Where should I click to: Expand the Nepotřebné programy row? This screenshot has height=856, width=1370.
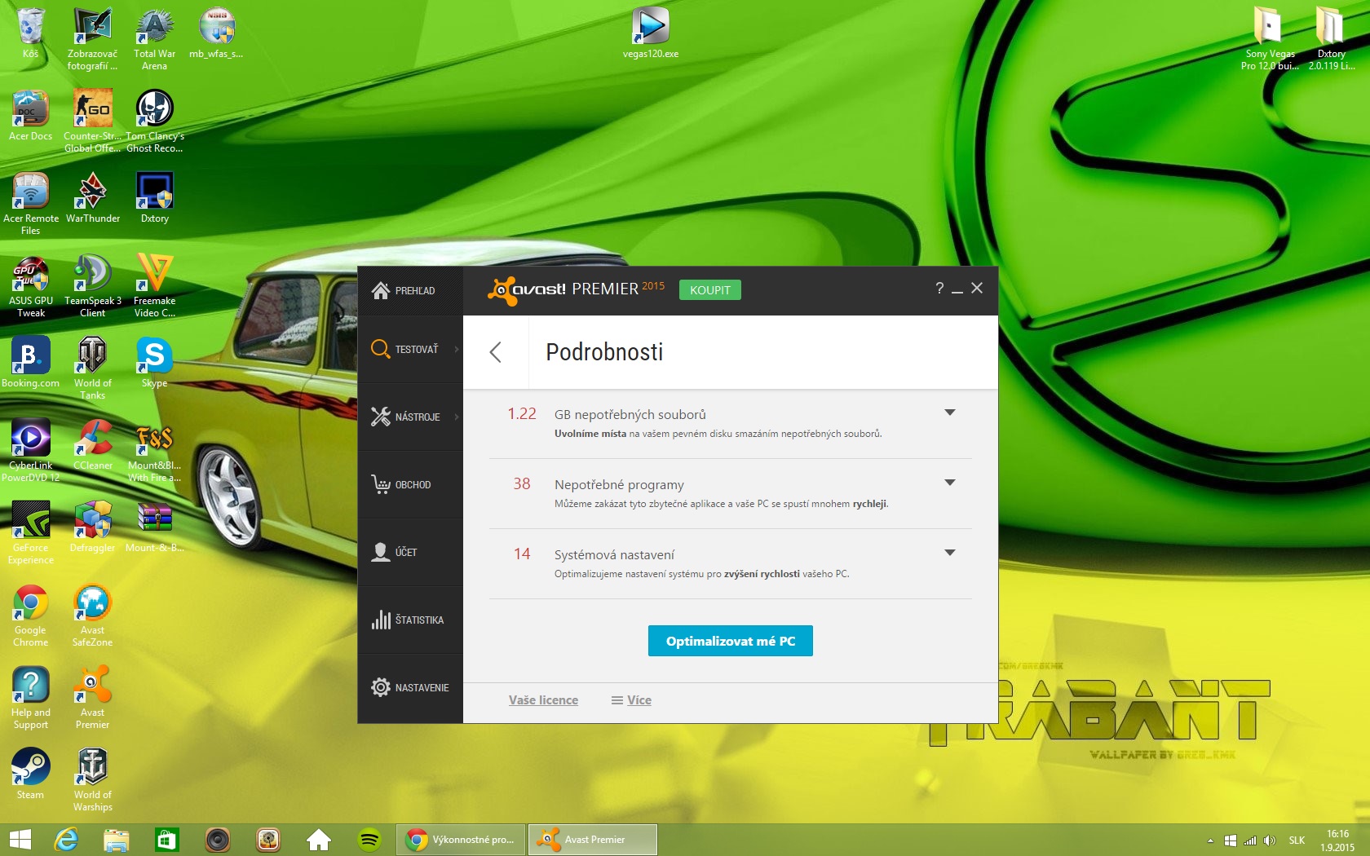(949, 483)
